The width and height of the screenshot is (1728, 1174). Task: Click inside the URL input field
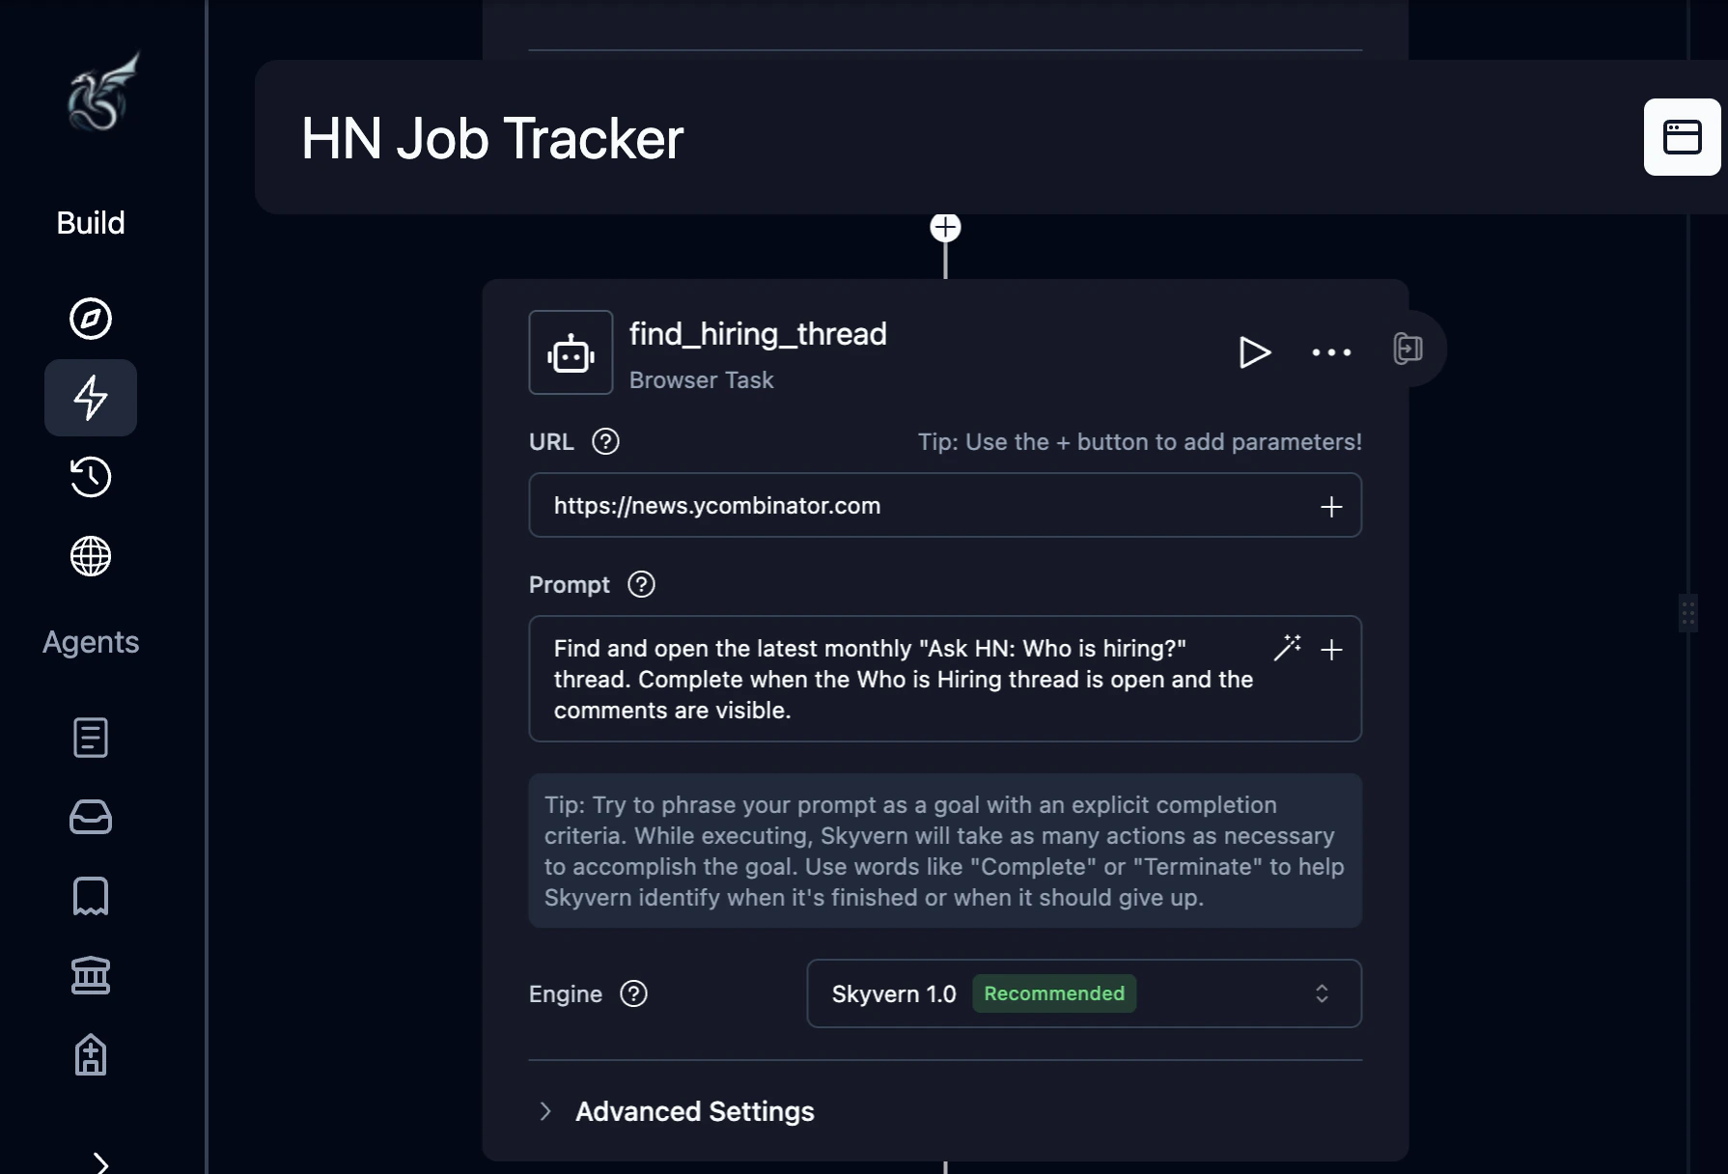point(869,505)
